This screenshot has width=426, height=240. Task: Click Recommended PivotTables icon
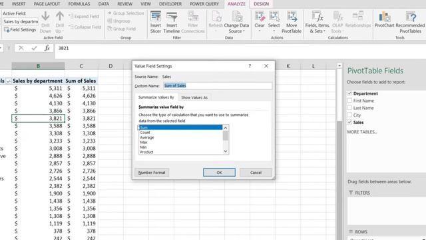click(410, 16)
